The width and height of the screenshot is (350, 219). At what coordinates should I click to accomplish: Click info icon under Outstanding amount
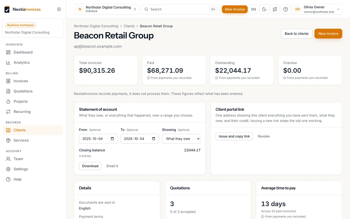216,78
